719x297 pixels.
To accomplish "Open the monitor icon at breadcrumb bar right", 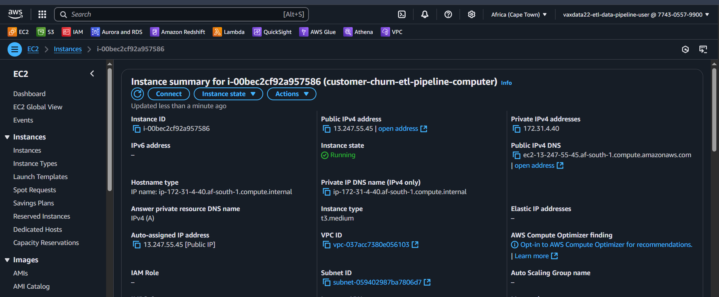I will 703,49.
